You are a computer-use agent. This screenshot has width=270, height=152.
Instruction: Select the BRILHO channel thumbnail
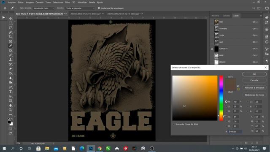216,62
